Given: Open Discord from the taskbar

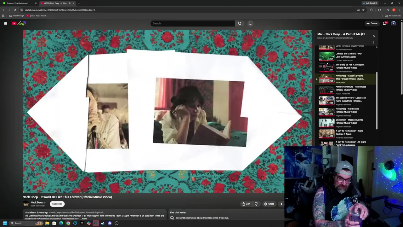Looking at the screenshot, I should coord(110,223).
